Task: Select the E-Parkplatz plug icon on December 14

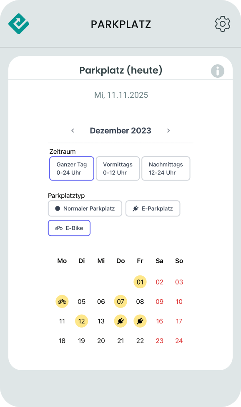Action: 120,321
